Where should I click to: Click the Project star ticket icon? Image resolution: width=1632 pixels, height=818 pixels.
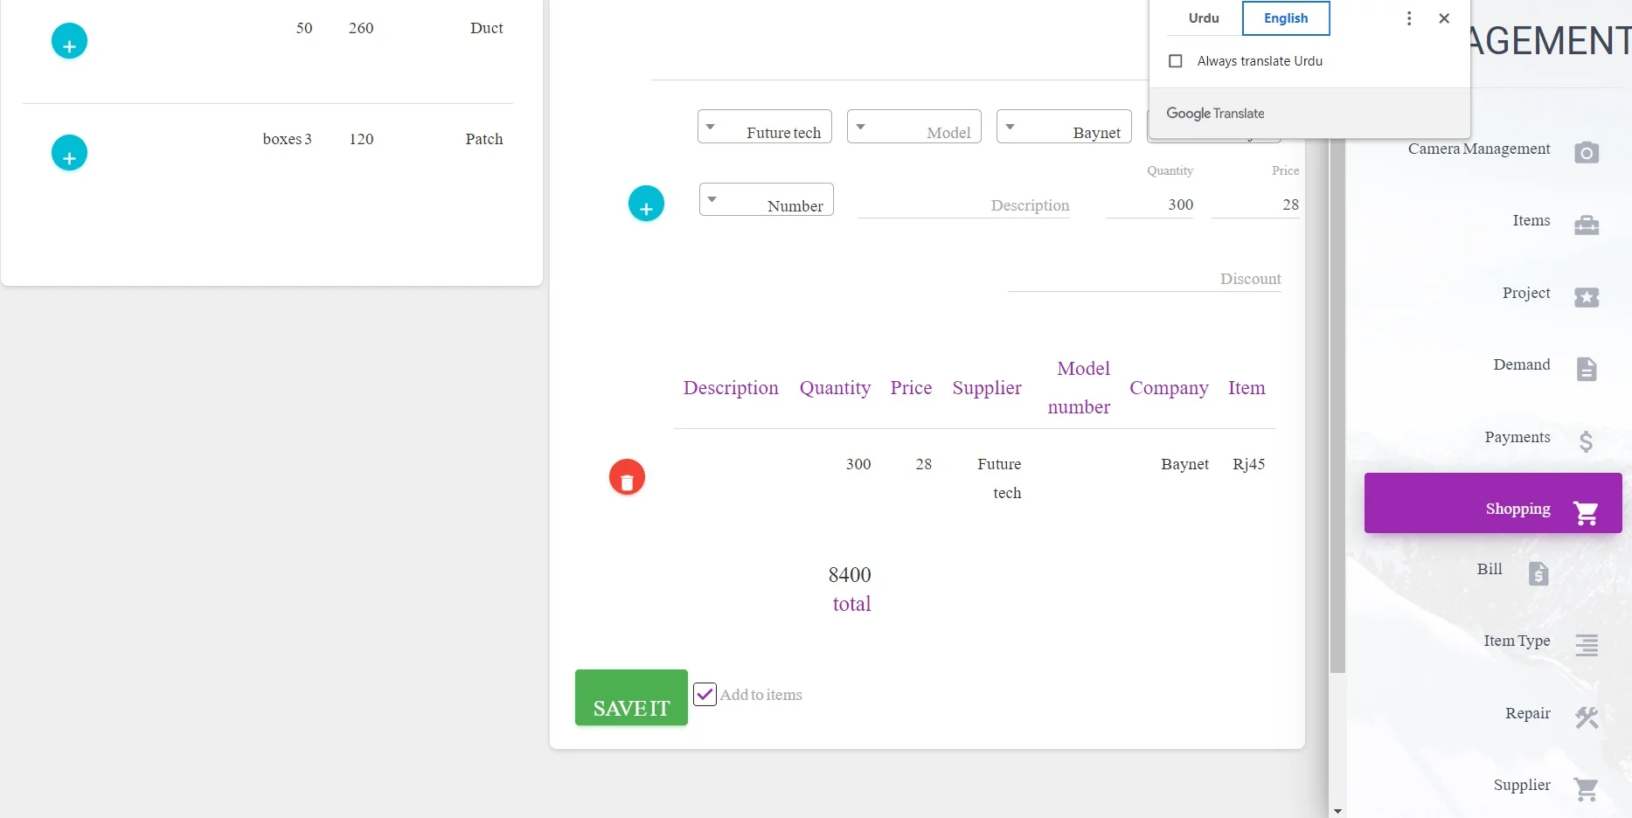tap(1586, 297)
